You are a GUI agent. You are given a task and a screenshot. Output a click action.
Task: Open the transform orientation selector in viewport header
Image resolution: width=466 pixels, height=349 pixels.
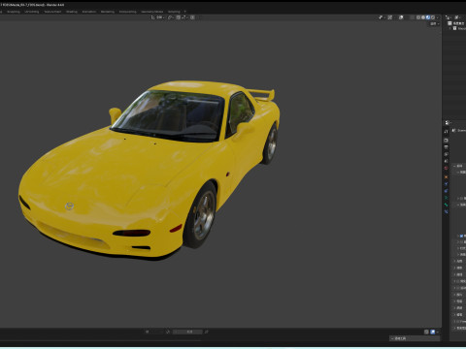(157, 17)
